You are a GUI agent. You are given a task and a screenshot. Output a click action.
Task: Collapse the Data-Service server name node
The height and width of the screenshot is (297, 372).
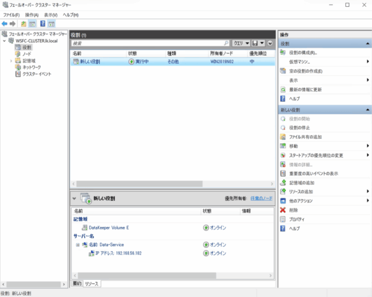point(77,245)
